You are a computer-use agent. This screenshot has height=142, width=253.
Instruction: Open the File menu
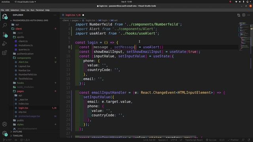pos(2,10)
